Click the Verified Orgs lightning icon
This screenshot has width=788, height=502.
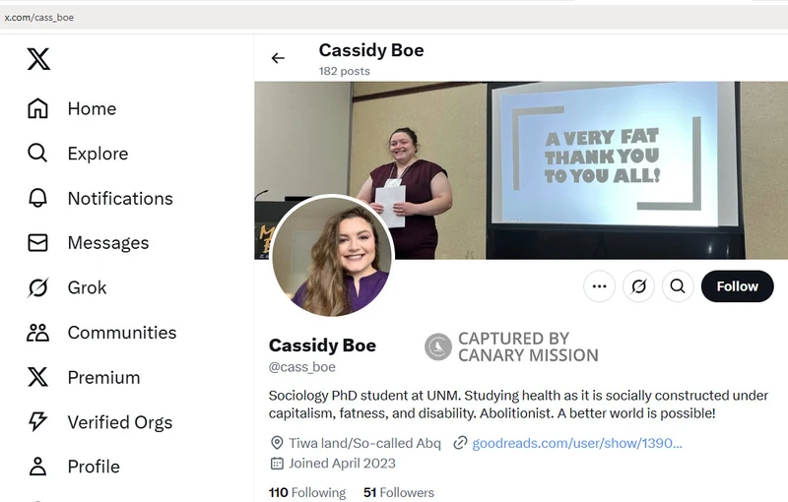37,422
